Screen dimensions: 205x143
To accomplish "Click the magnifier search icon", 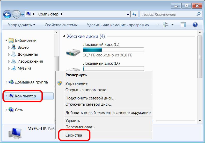I will (x=199, y=14).
